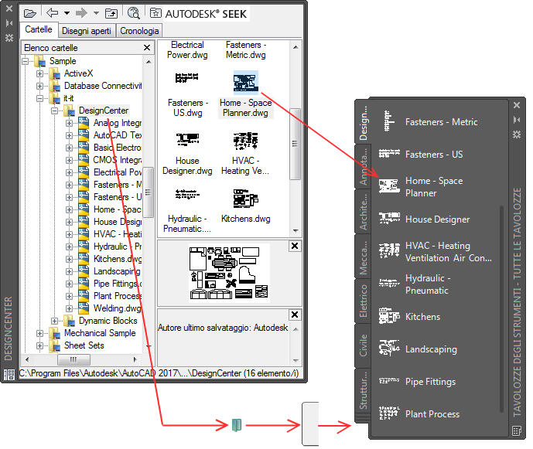The height and width of the screenshot is (449, 533).
Task: Click the Load folder icon in DesignCenter toolbar
Action: [x=30, y=14]
